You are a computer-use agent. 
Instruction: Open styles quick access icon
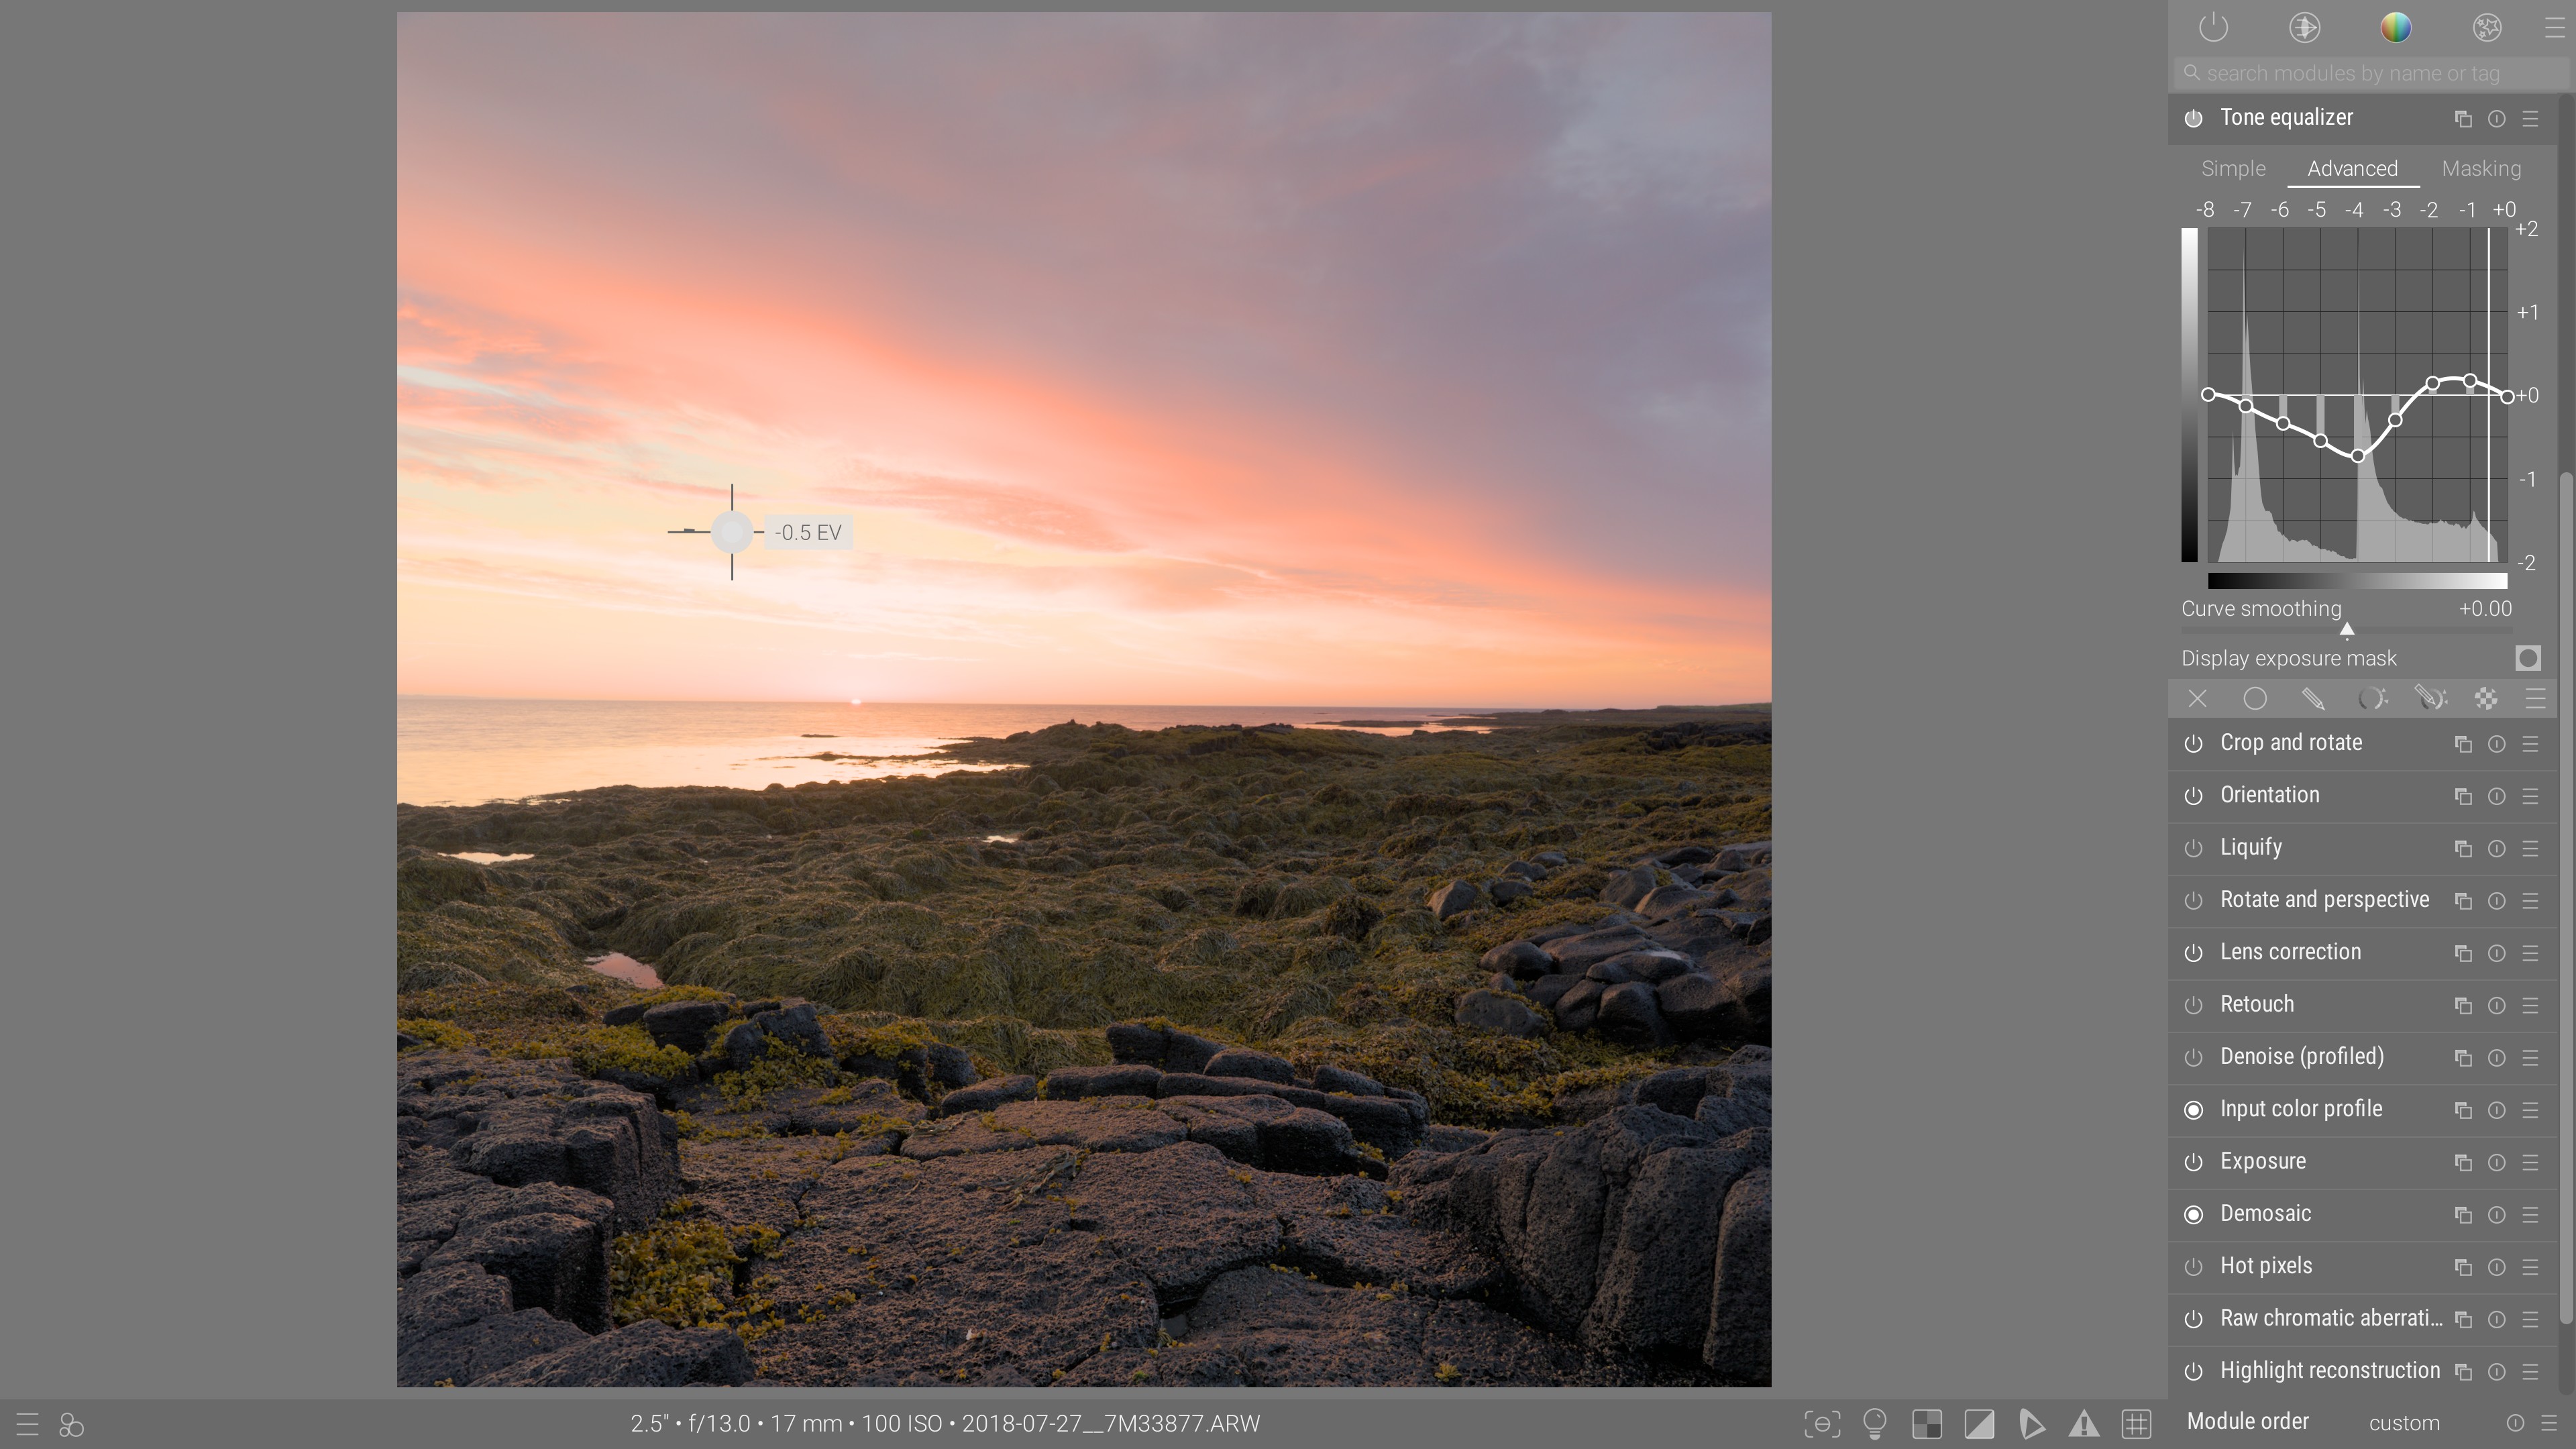tap(71, 1424)
